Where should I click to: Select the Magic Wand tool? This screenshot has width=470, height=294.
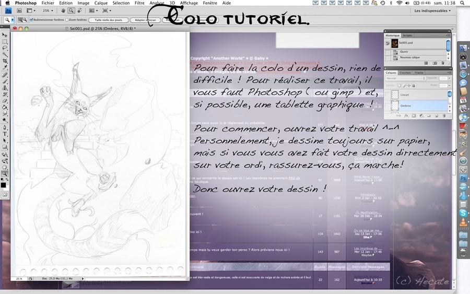click(x=5, y=54)
